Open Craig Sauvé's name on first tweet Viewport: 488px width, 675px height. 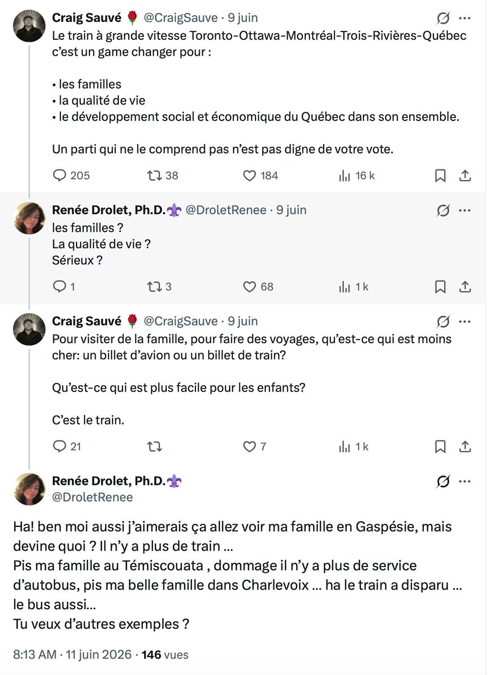87,18
